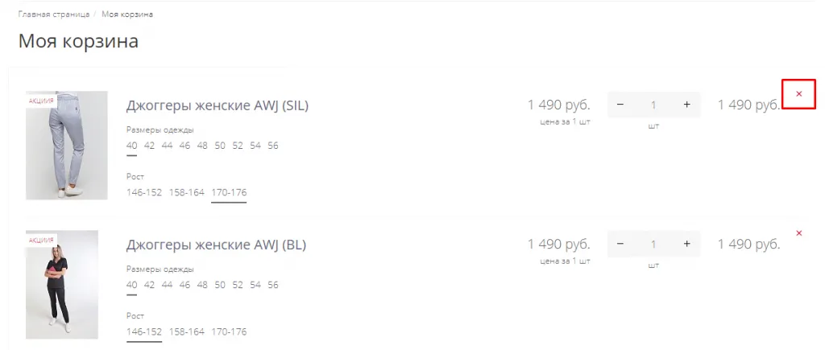Screen dimensions: 825x350
Task: Delete the BL joggers using the red X
Action: 798,233
